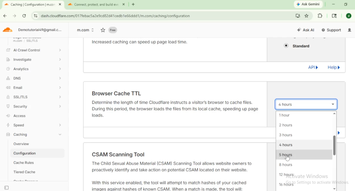Expand Investigate menu chevron

point(60,60)
